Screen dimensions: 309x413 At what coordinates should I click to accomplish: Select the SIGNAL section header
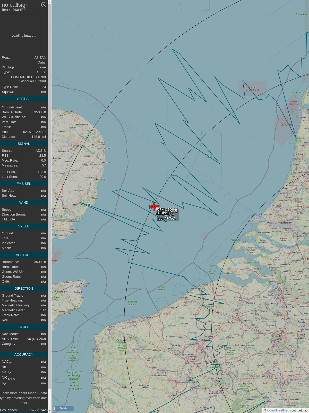click(x=24, y=144)
